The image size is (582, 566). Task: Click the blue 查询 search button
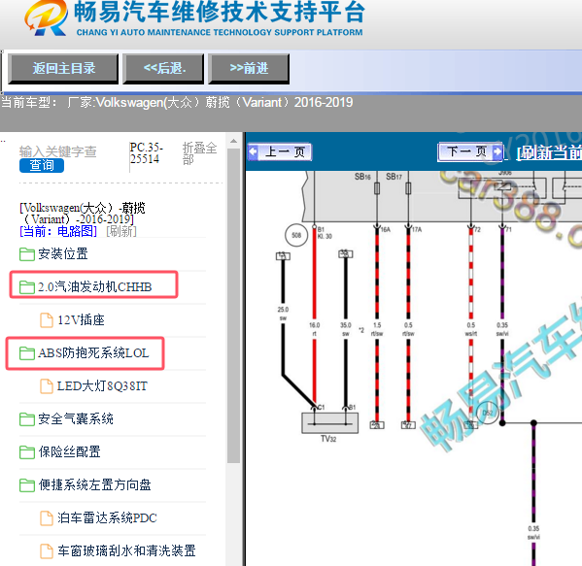tap(42, 165)
